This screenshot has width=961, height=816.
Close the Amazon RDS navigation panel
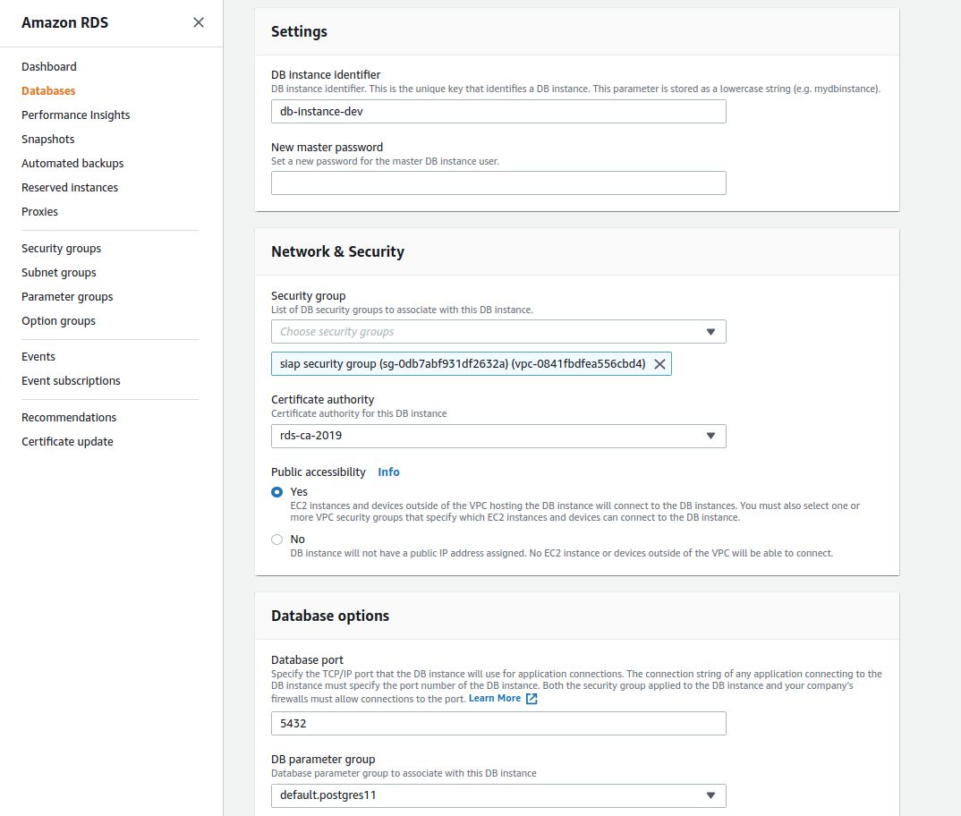[x=198, y=22]
